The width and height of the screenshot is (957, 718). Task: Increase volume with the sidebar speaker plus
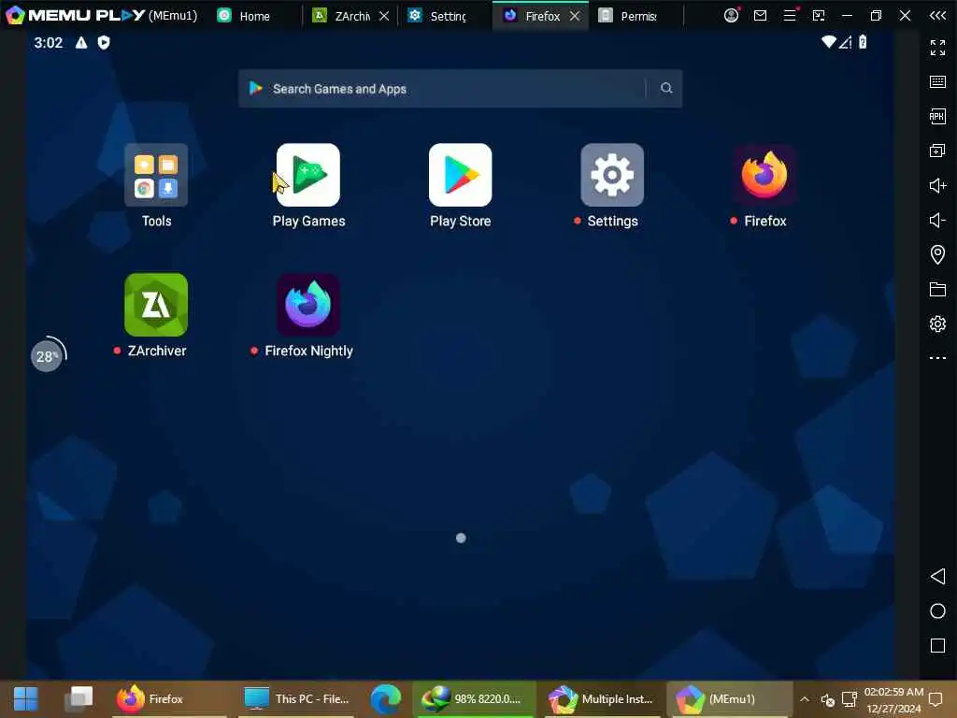(937, 185)
